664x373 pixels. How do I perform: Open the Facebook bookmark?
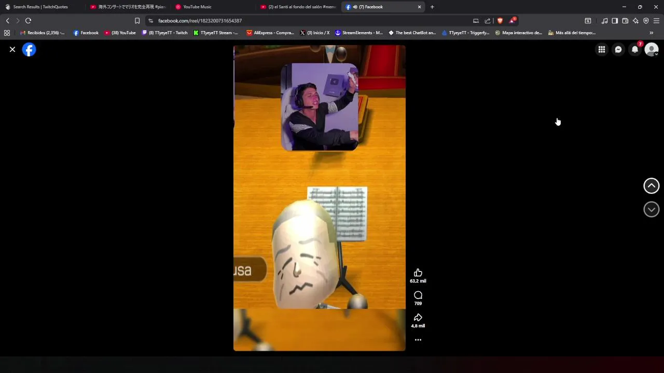pyautogui.click(x=86, y=33)
